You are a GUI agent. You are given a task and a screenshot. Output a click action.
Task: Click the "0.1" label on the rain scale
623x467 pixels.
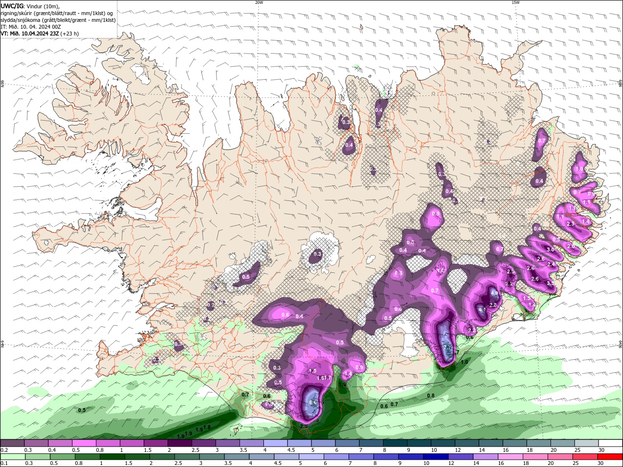[x=4, y=463]
